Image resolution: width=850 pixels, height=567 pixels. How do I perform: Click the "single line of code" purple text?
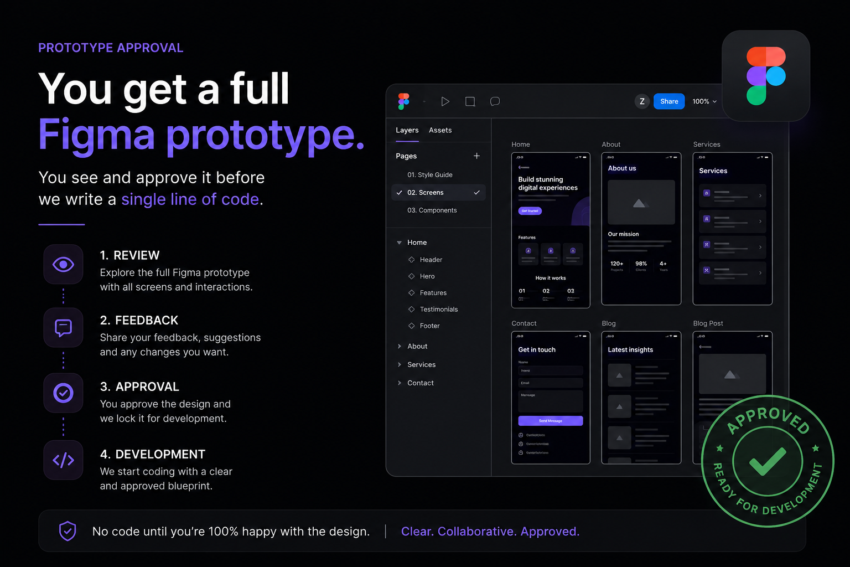pos(190,199)
